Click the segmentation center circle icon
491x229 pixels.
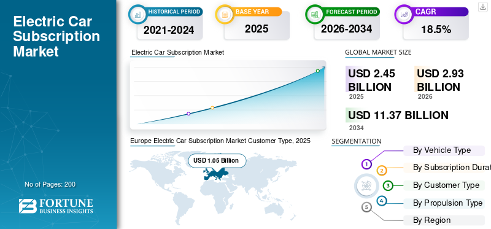[365, 185]
